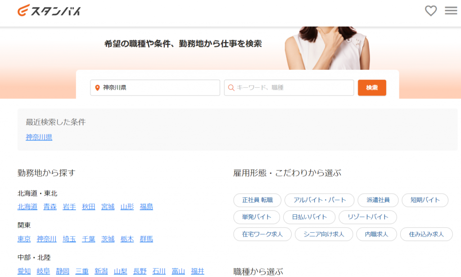Choose the 単発バイト tag
461x277 pixels.
click(257, 217)
